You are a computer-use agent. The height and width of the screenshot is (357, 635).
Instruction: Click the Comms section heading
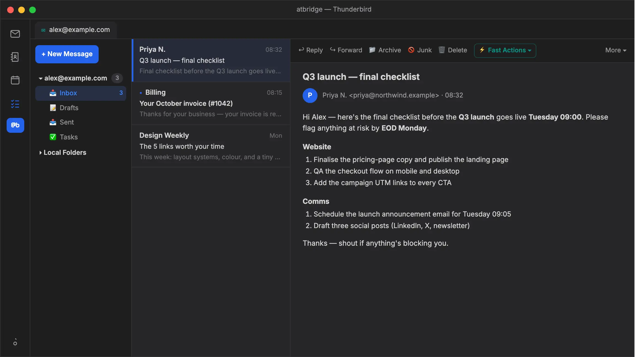316,201
